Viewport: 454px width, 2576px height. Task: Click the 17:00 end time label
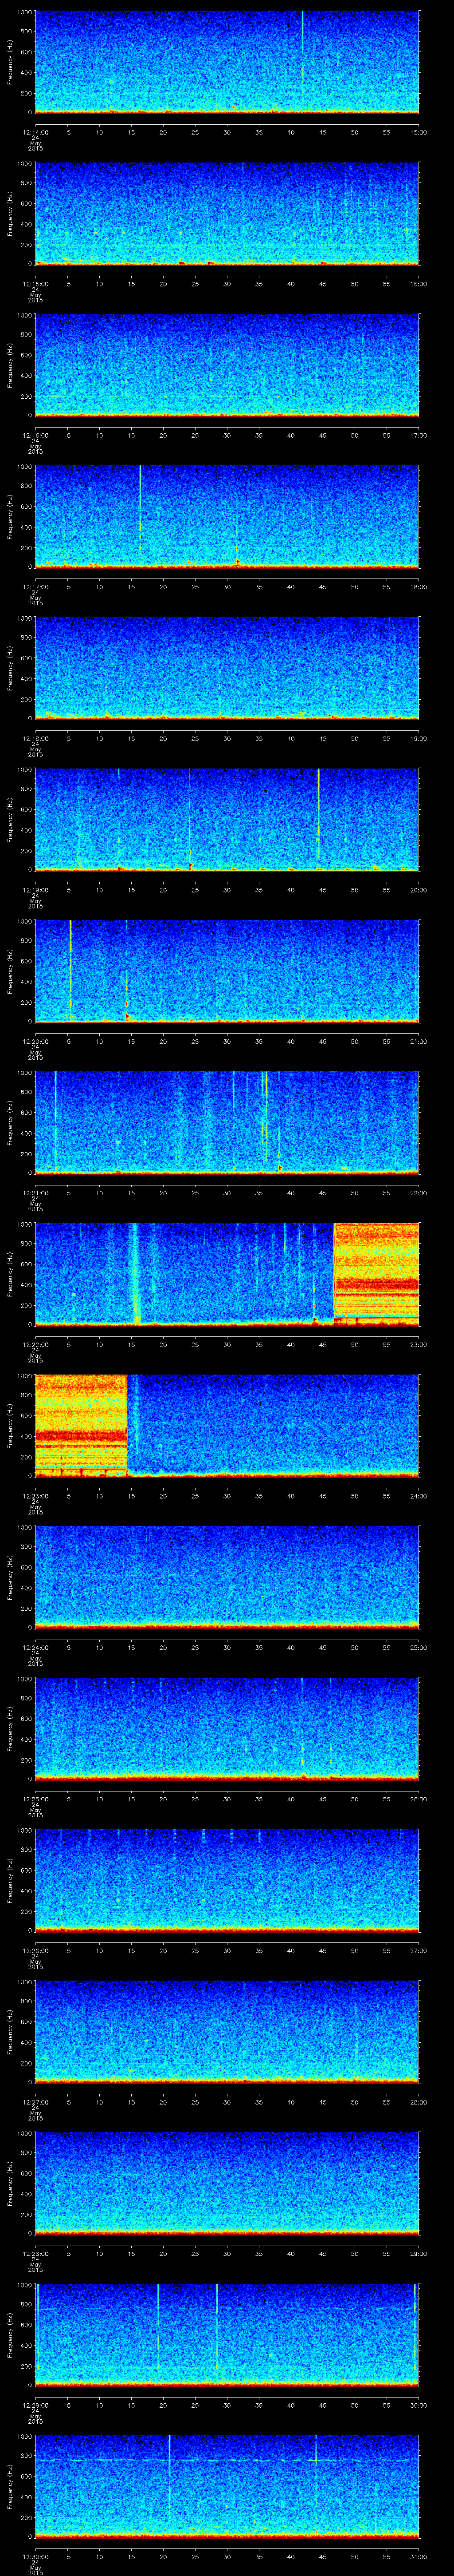click(418, 435)
